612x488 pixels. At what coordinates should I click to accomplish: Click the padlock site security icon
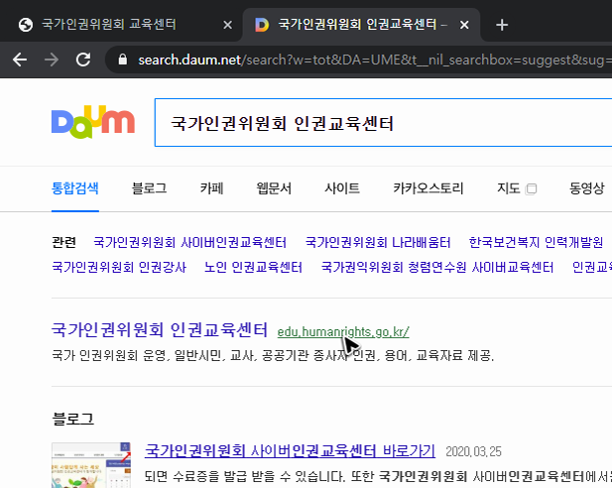point(123,60)
